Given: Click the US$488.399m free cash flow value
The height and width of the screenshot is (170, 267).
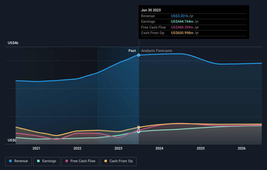Looking at the screenshot, I should click(x=182, y=27).
